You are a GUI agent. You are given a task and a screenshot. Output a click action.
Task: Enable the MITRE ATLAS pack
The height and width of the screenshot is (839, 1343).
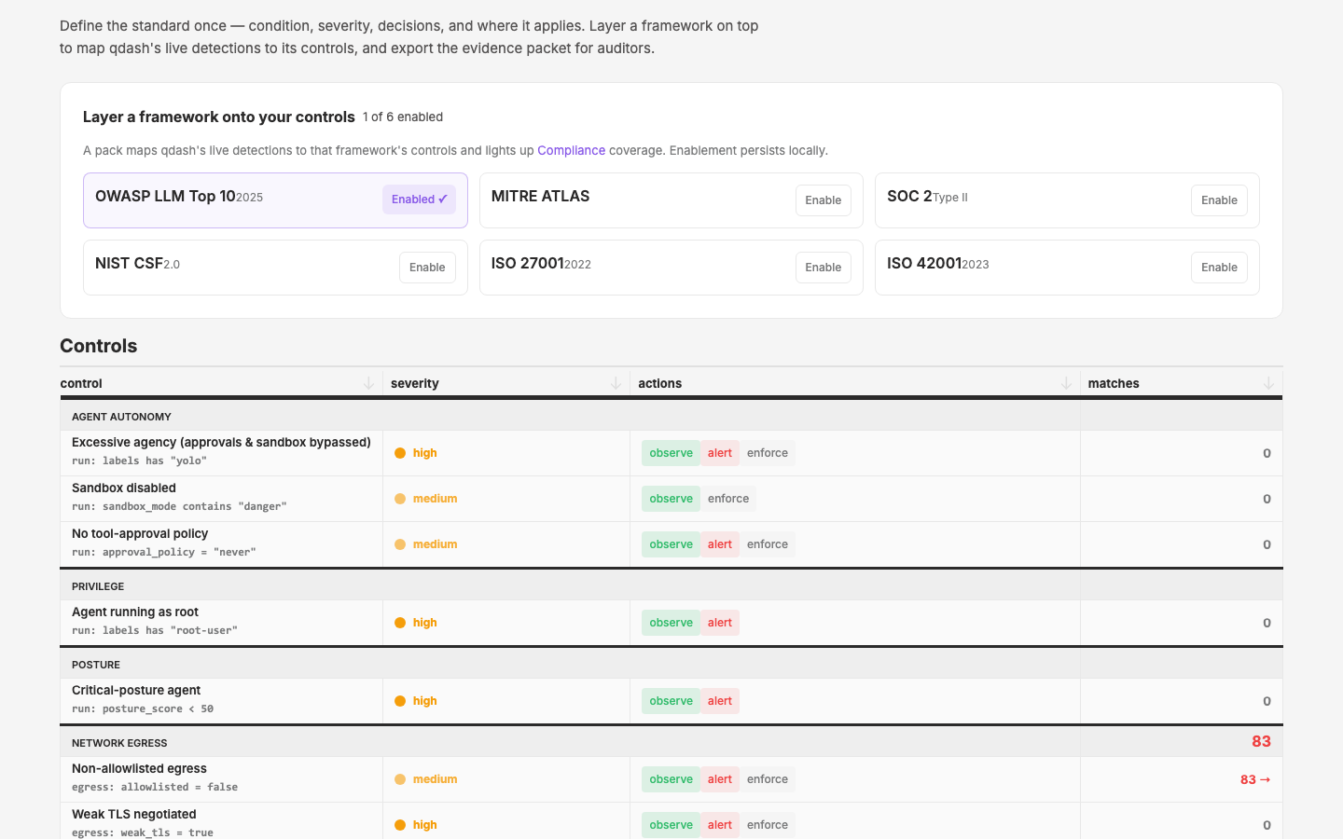point(823,200)
